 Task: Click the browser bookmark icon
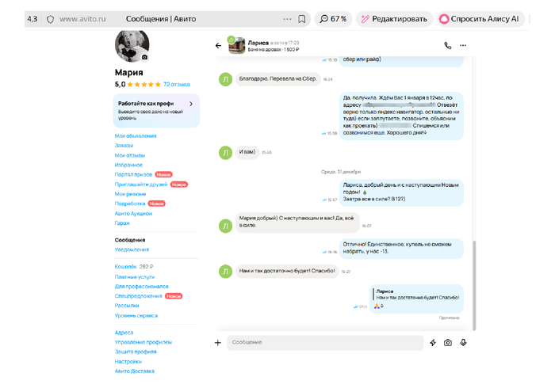(302, 18)
